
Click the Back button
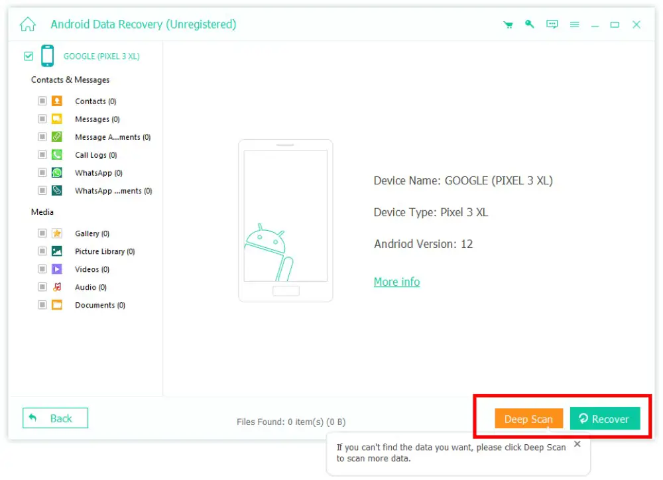pyautogui.click(x=56, y=418)
